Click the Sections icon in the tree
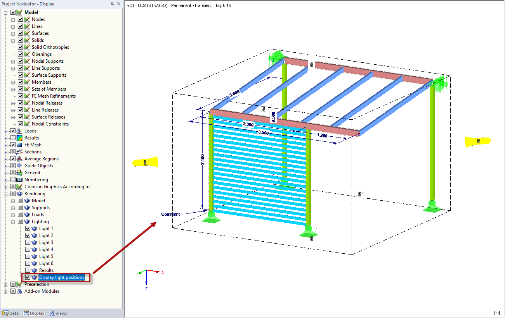The height and width of the screenshot is (318, 505). [x=19, y=152]
